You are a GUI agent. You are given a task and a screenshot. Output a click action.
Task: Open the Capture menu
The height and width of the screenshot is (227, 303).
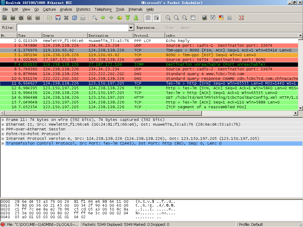pos(49,9)
